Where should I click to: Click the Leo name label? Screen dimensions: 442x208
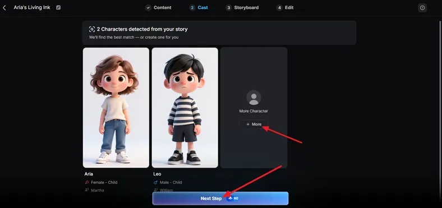(157, 174)
